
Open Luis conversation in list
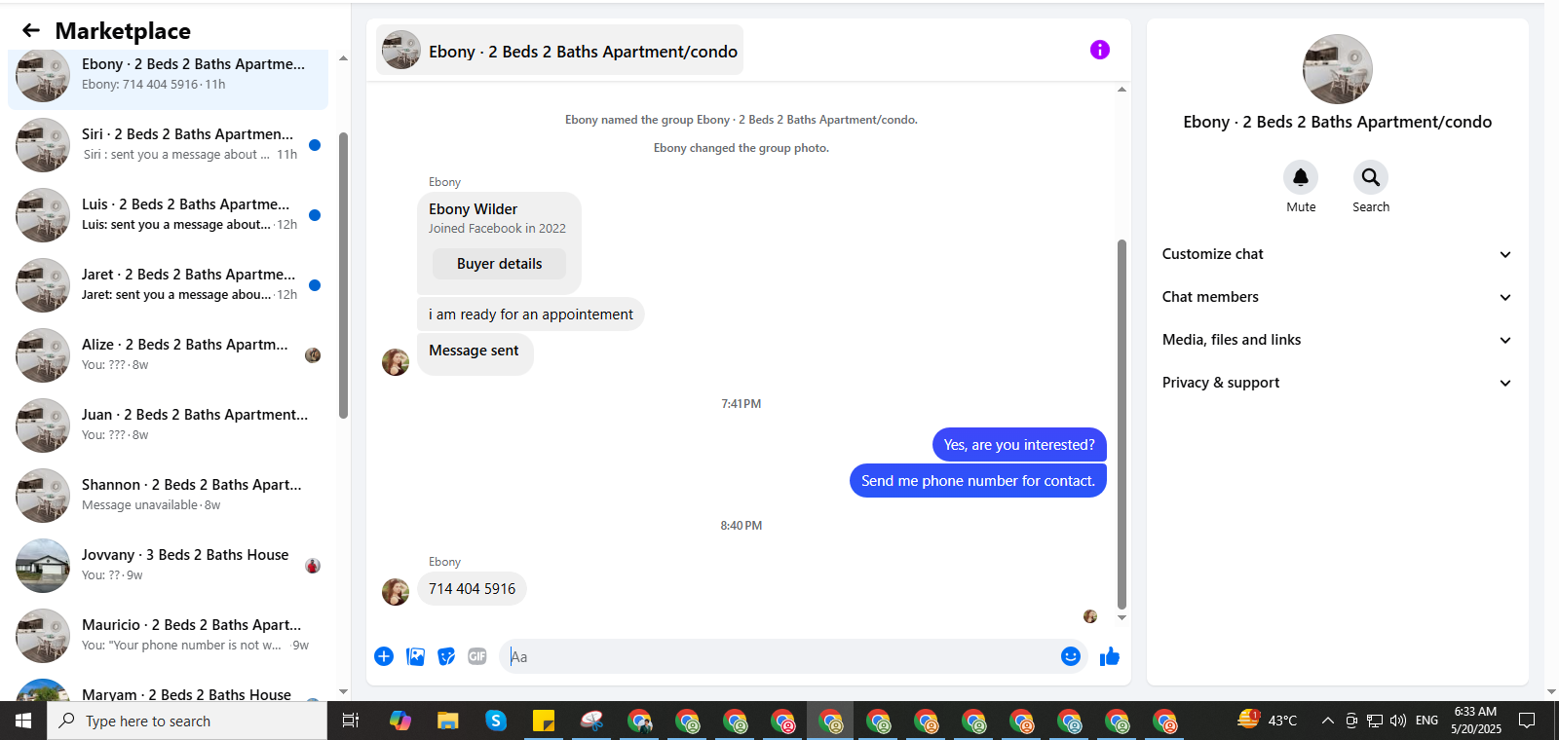[x=168, y=215]
